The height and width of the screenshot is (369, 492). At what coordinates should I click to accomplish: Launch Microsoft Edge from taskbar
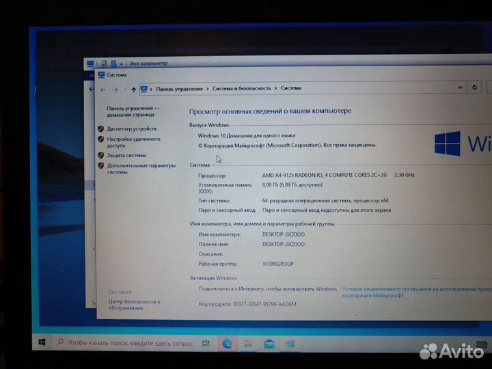[227, 344]
